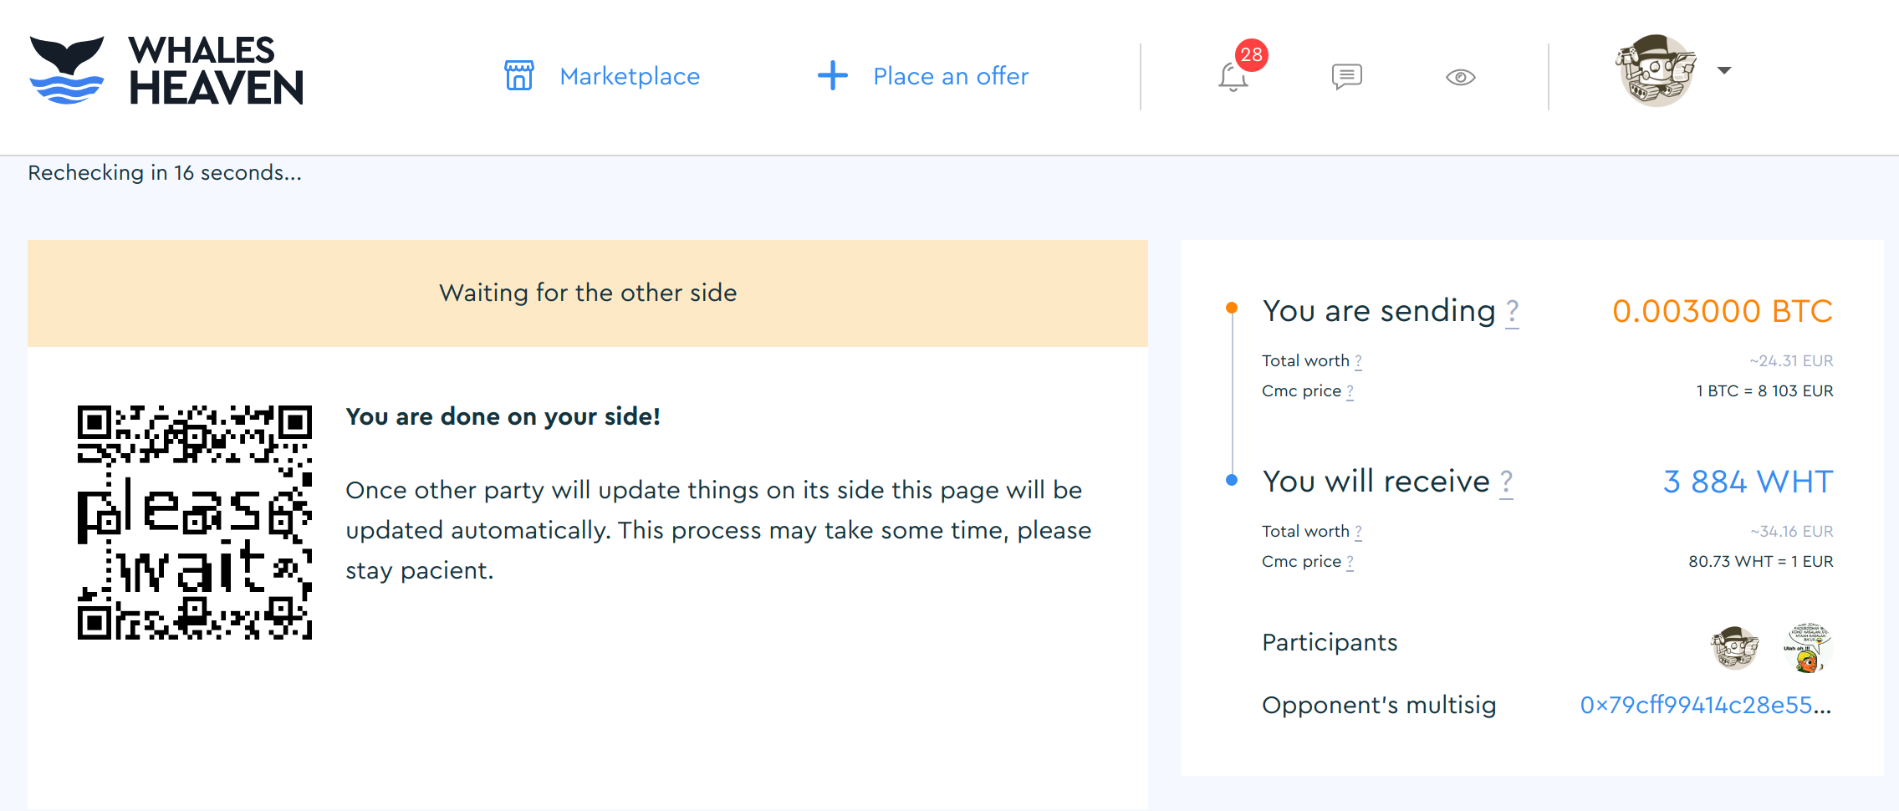Click the 1 BTC = 8 103 EUR rate
1899x811 pixels.
1764,391
